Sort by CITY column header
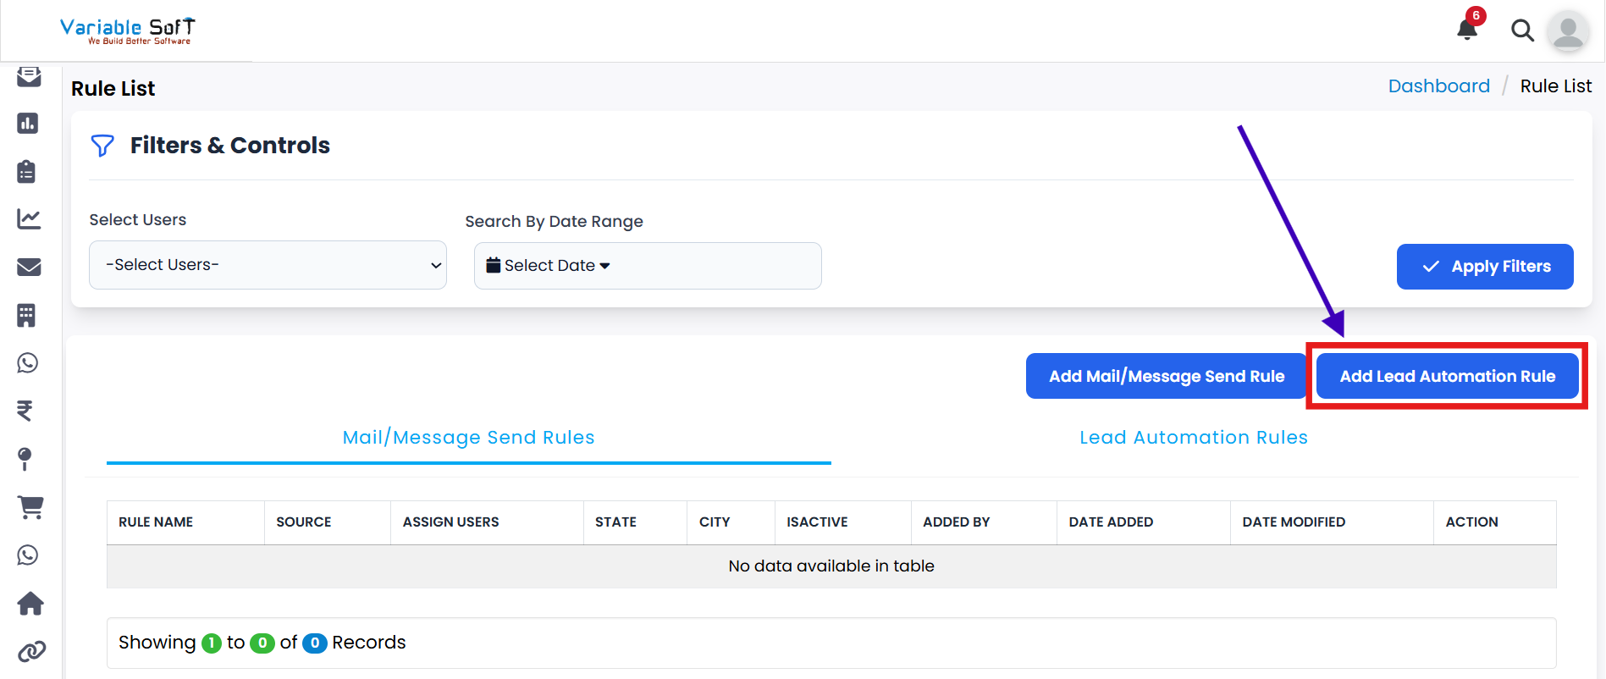The image size is (1606, 679). click(x=731, y=522)
